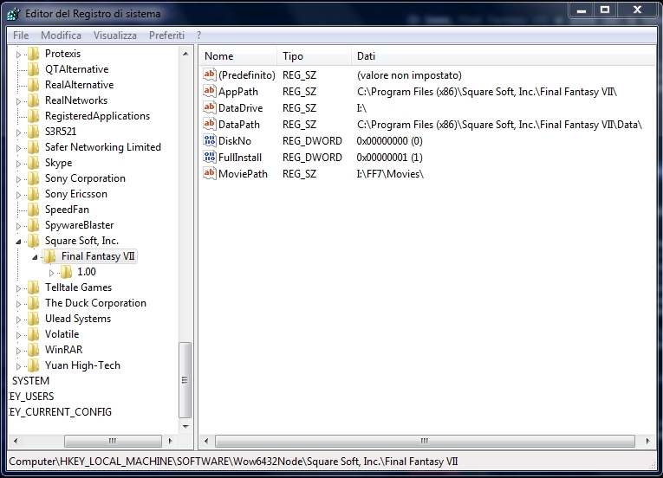This screenshot has height=478, width=663.
Task: Click the Registry Editor title bar icon
Action: [x=13, y=14]
